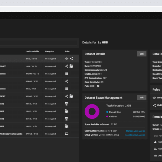Edit the Dataset Details card
162x162 pixels.
142,54
